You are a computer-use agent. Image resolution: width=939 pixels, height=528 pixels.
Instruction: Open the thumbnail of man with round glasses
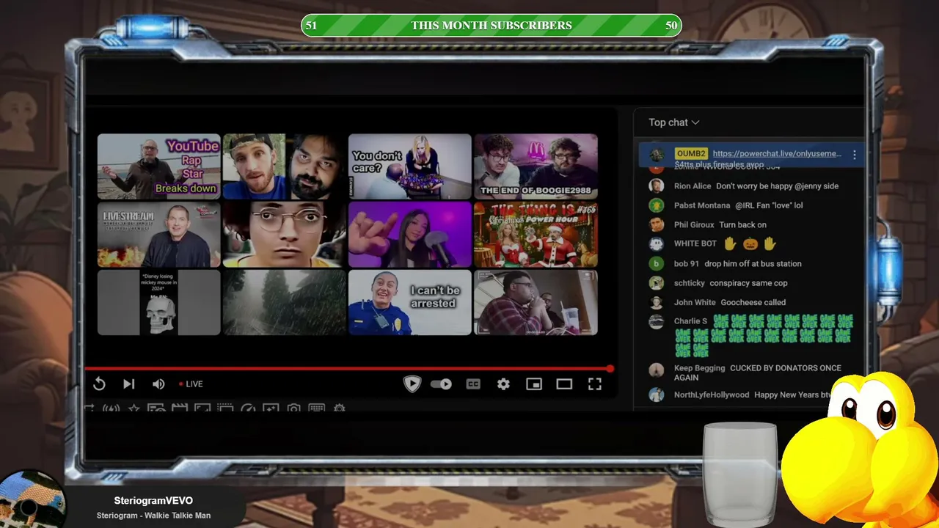284,235
